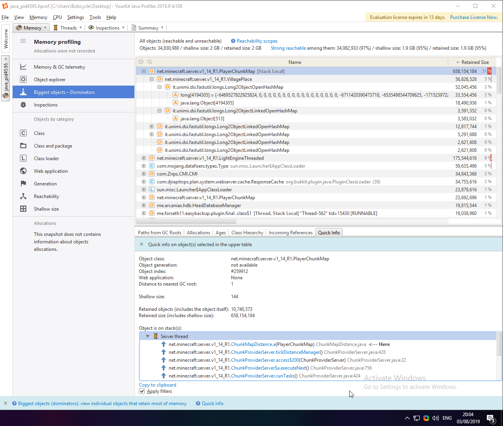Show hidden system tray icons
This screenshot has width=503, height=426.
click(x=407, y=418)
